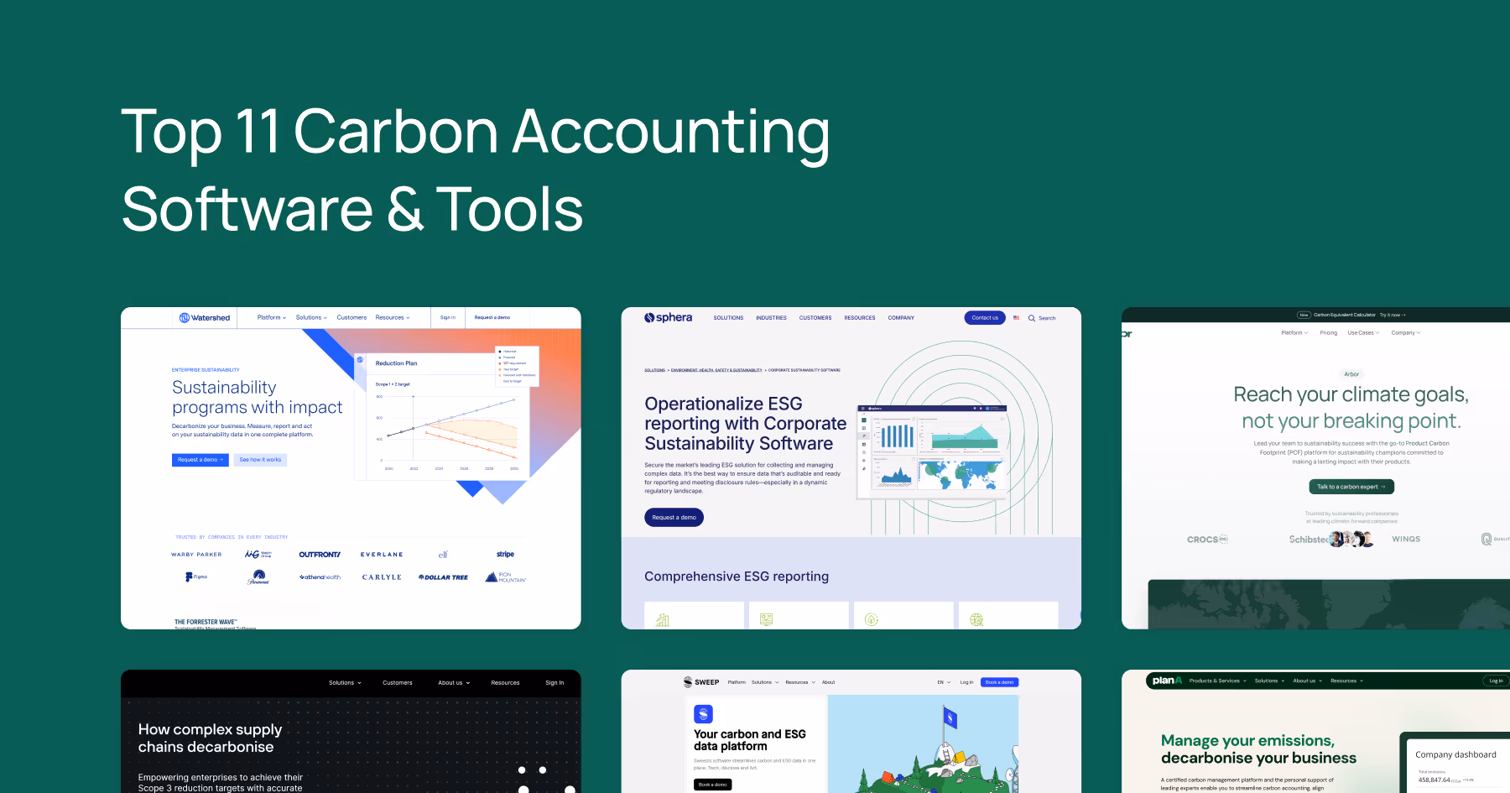This screenshot has width=1510, height=793.
Task: Open the Sphera dashboard screenshot thumbnail
Action: (932, 451)
